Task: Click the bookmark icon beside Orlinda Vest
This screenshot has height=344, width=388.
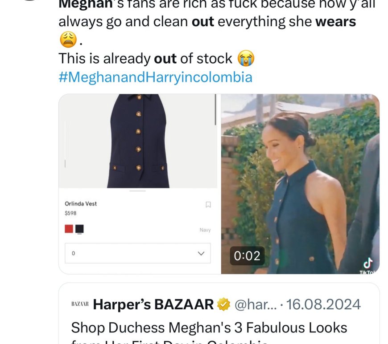Action: [x=208, y=205]
